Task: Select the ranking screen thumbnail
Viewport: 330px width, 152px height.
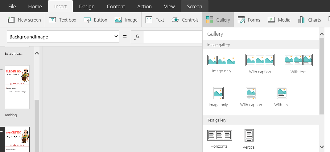Action: [17, 87]
